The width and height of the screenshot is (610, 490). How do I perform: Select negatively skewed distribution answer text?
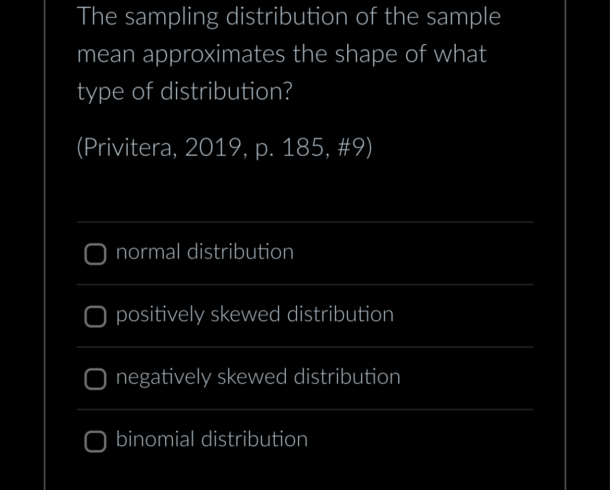pyautogui.click(x=258, y=377)
